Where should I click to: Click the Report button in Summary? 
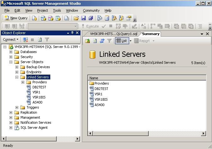(143, 41)
